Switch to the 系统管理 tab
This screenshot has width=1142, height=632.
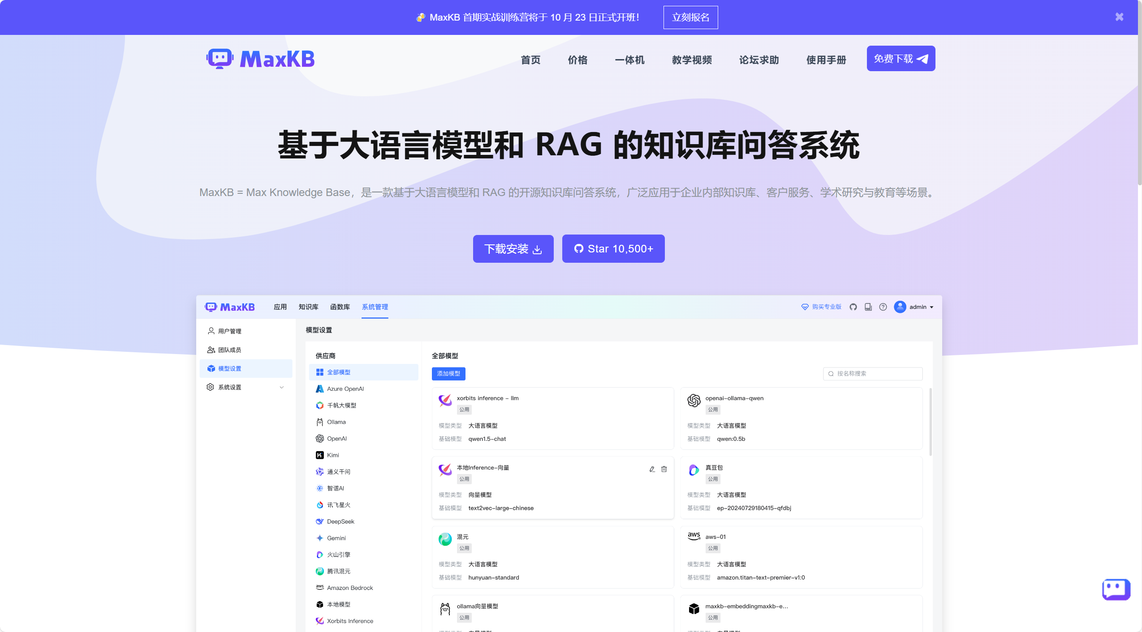click(x=375, y=307)
